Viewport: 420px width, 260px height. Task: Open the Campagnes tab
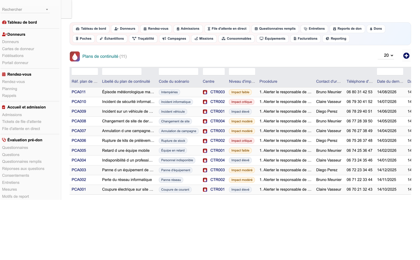click(x=174, y=39)
